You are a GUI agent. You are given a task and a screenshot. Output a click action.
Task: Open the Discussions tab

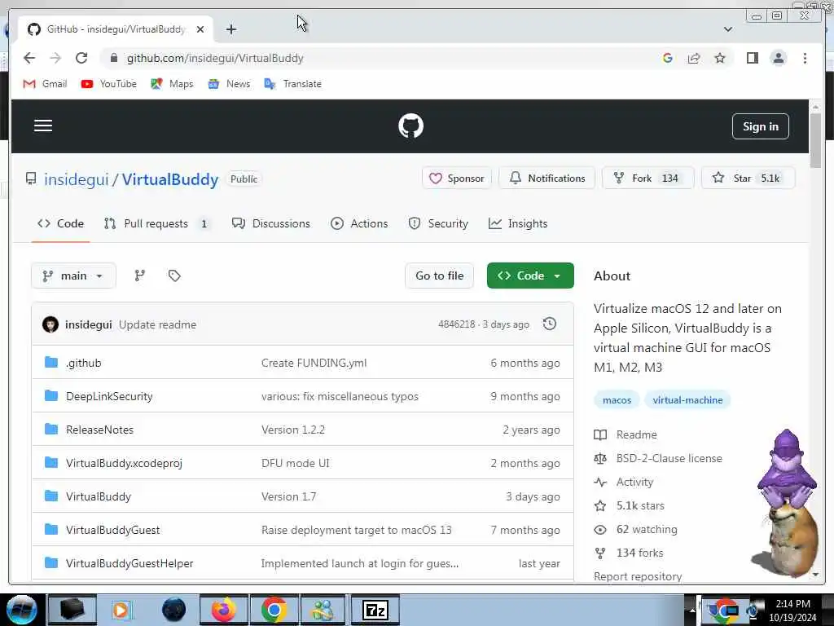pyautogui.click(x=271, y=223)
